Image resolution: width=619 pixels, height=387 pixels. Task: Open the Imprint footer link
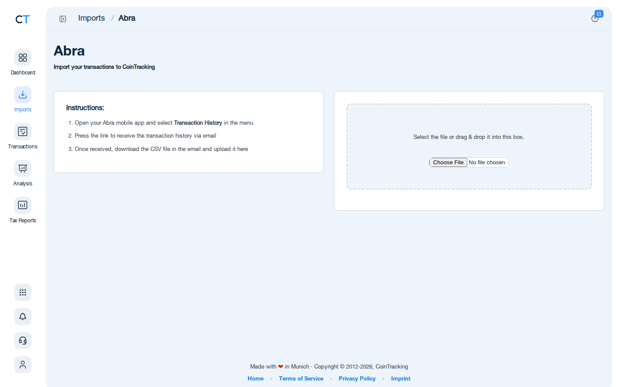click(x=401, y=378)
